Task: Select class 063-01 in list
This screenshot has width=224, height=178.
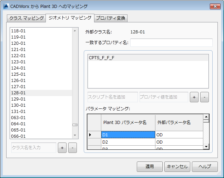Action: (41, 118)
